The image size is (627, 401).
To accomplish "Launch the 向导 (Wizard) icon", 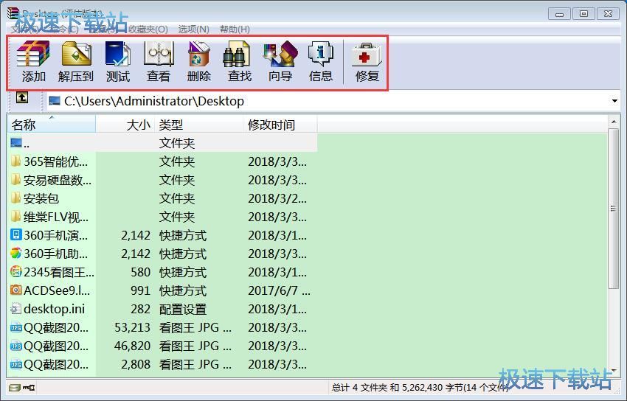I will coord(280,61).
